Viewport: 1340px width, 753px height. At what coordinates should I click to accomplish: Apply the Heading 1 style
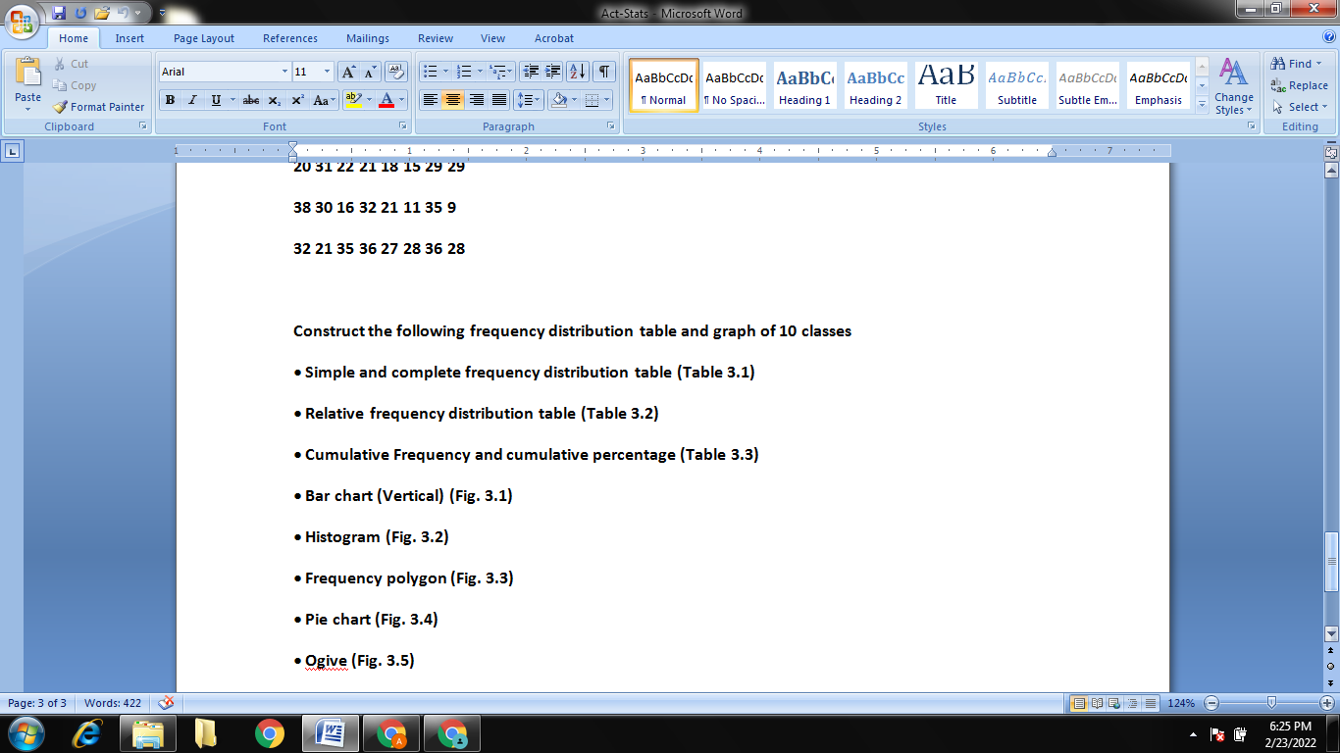click(804, 85)
